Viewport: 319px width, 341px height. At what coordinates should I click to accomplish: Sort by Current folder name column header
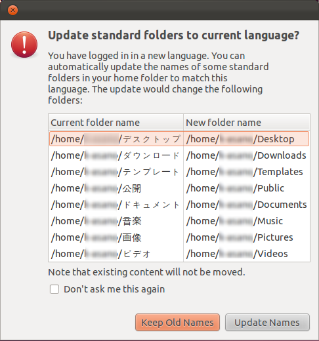116,123
